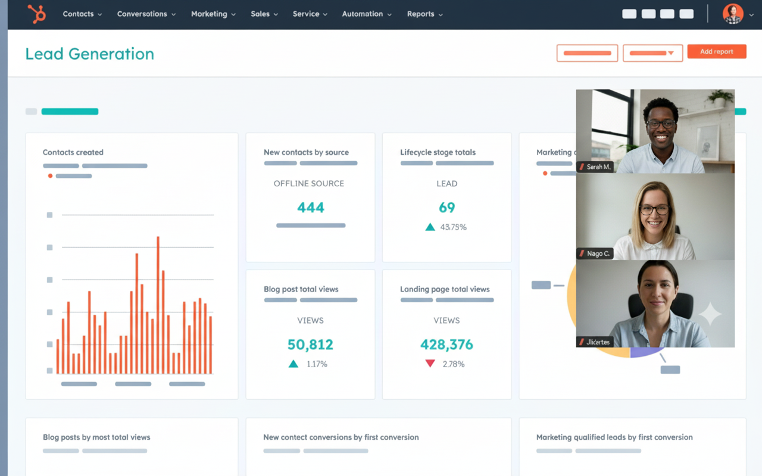Click the red down arrow beside 2.78%
The image size is (762, 476).
(x=430, y=364)
